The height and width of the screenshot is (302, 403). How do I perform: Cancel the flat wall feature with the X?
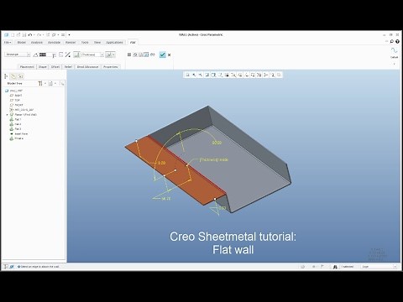(x=169, y=55)
